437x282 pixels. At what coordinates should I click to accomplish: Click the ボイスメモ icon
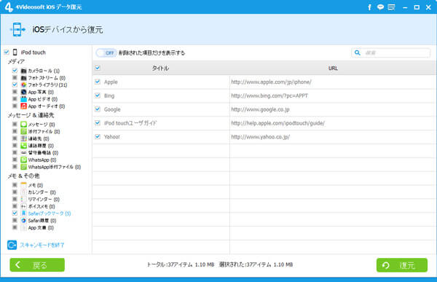tap(24, 206)
